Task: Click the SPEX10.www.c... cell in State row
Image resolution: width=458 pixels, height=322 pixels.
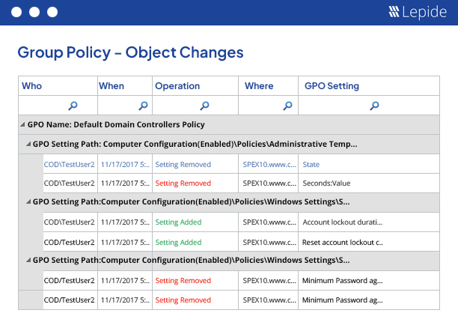Action: (269, 165)
